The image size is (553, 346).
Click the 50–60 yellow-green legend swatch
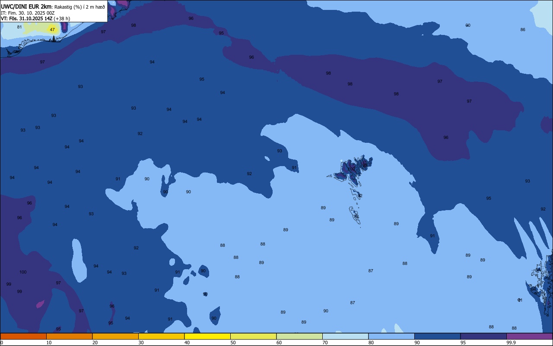[253, 336]
